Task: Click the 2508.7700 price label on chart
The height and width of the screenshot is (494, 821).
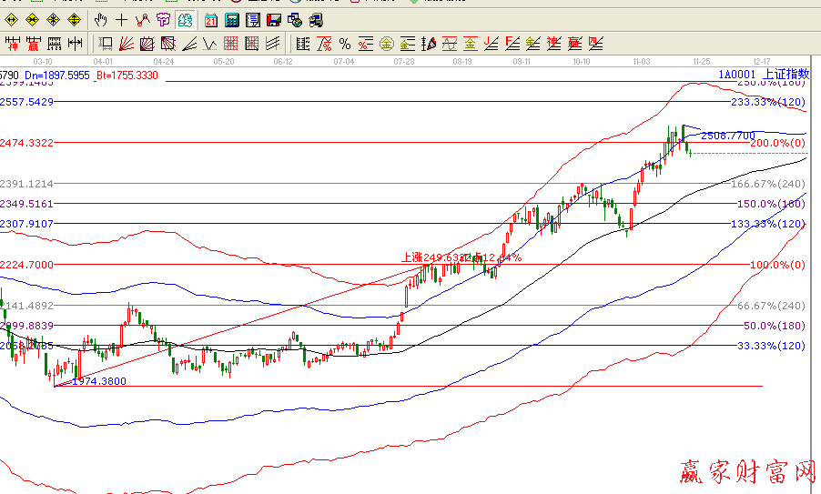Action: (x=727, y=136)
